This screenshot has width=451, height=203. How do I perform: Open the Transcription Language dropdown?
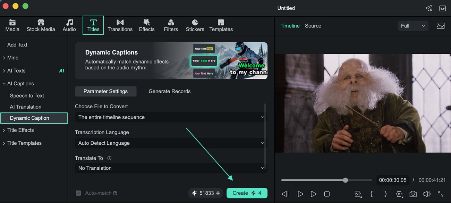coord(171,143)
